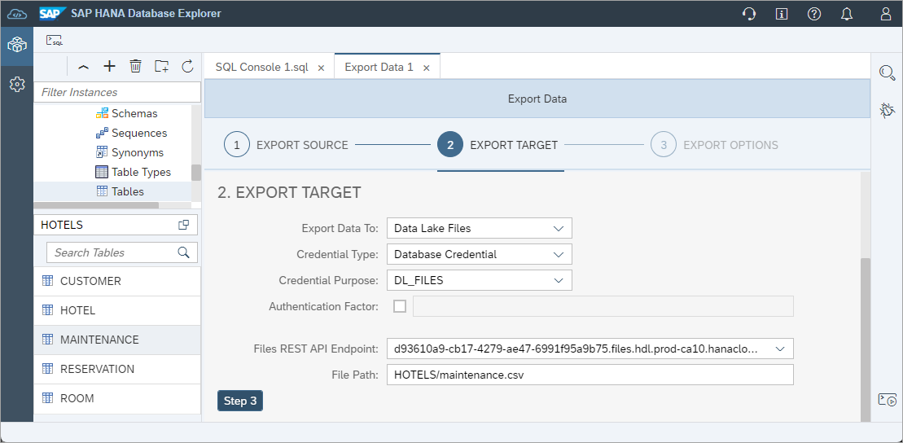Click the cloud code icon beside SAP logo
This screenshot has width=903, height=443.
tap(17, 13)
